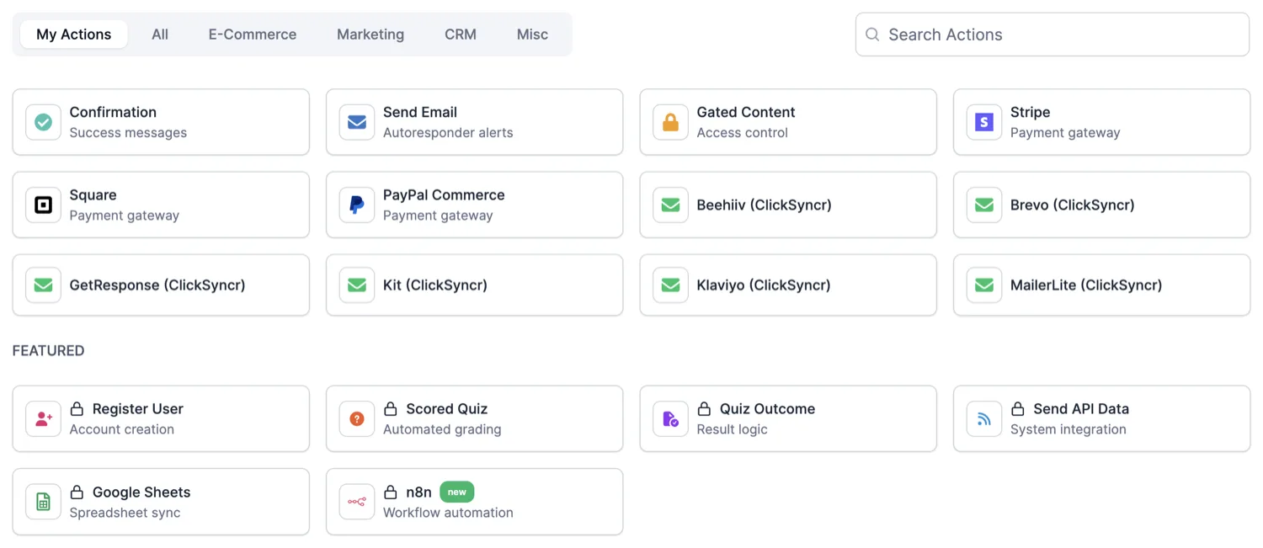
Task: Click the Send API Data feed icon
Action: 984,418
